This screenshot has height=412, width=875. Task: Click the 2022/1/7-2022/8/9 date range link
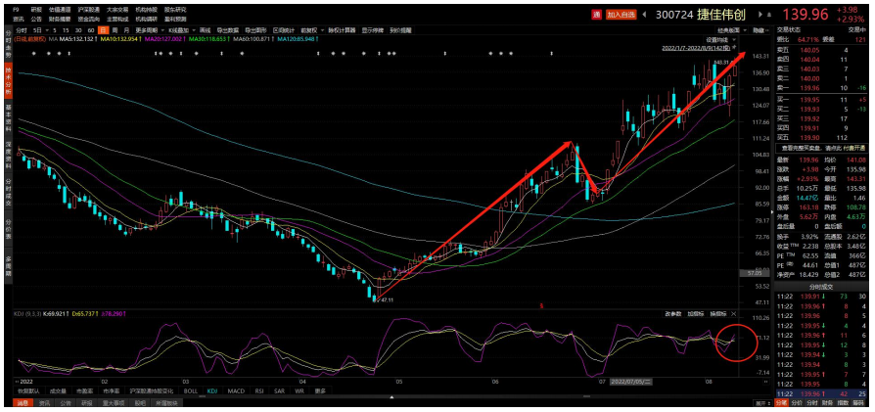[697, 47]
